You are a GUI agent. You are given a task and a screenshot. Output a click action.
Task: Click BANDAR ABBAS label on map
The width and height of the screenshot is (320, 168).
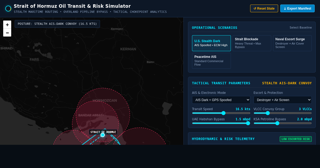tap(91, 115)
